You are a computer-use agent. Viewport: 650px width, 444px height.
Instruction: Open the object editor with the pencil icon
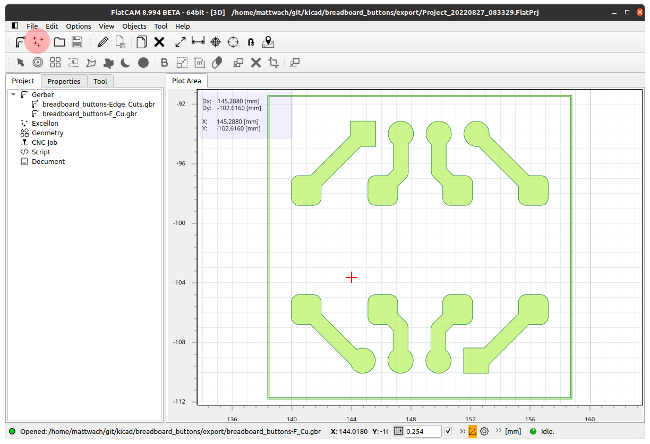click(x=103, y=42)
